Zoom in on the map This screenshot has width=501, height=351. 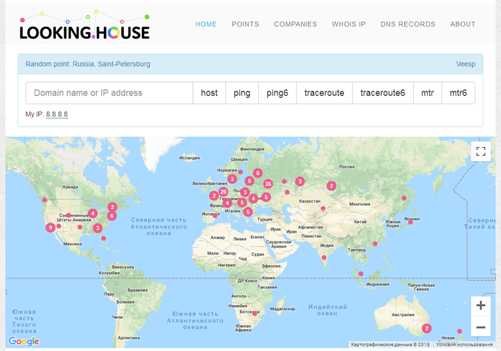coord(480,305)
